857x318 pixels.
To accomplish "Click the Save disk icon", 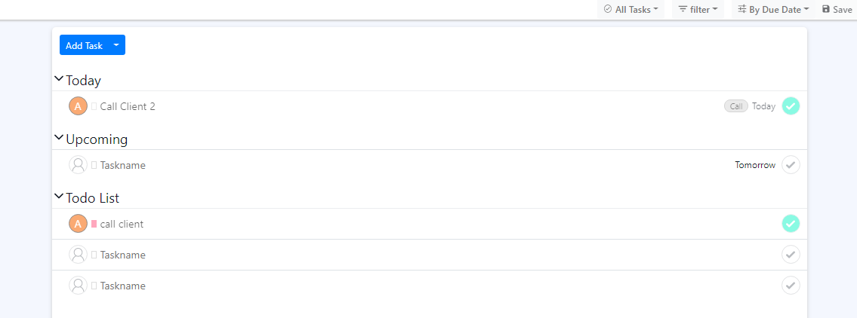I will 826,10.
